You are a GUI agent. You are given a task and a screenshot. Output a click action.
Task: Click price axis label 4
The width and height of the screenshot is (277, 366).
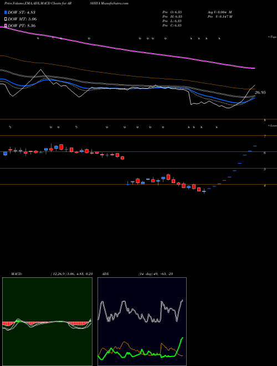pos(265,186)
